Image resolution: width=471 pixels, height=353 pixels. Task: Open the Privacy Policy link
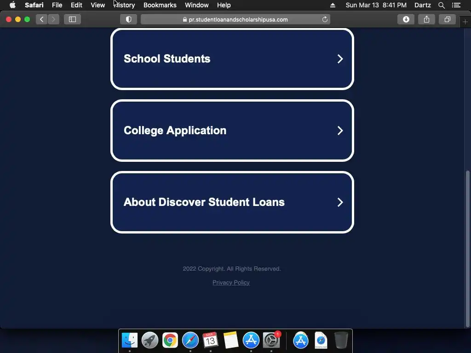coord(231,283)
